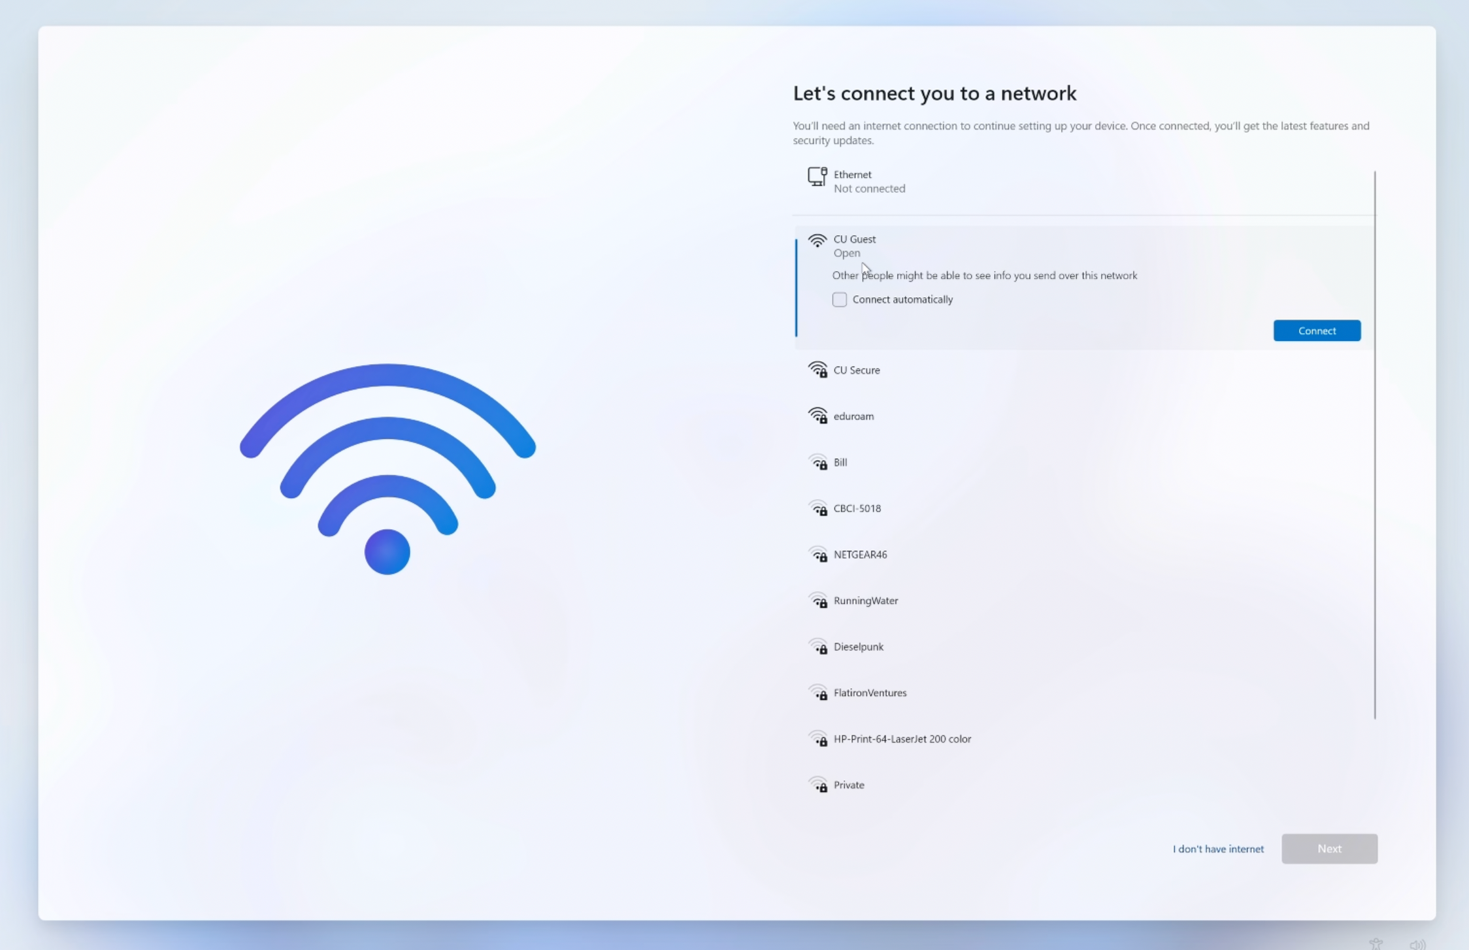Click the Wi-Fi icon next to Dieselpunk
The width and height of the screenshot is (1469, 950).
pyautogui.click(x=817, y=646)
